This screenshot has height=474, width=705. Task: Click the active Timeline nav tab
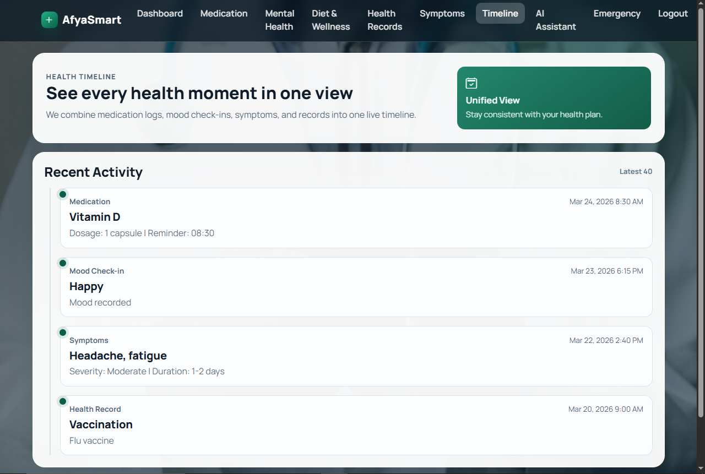point(500,13)
